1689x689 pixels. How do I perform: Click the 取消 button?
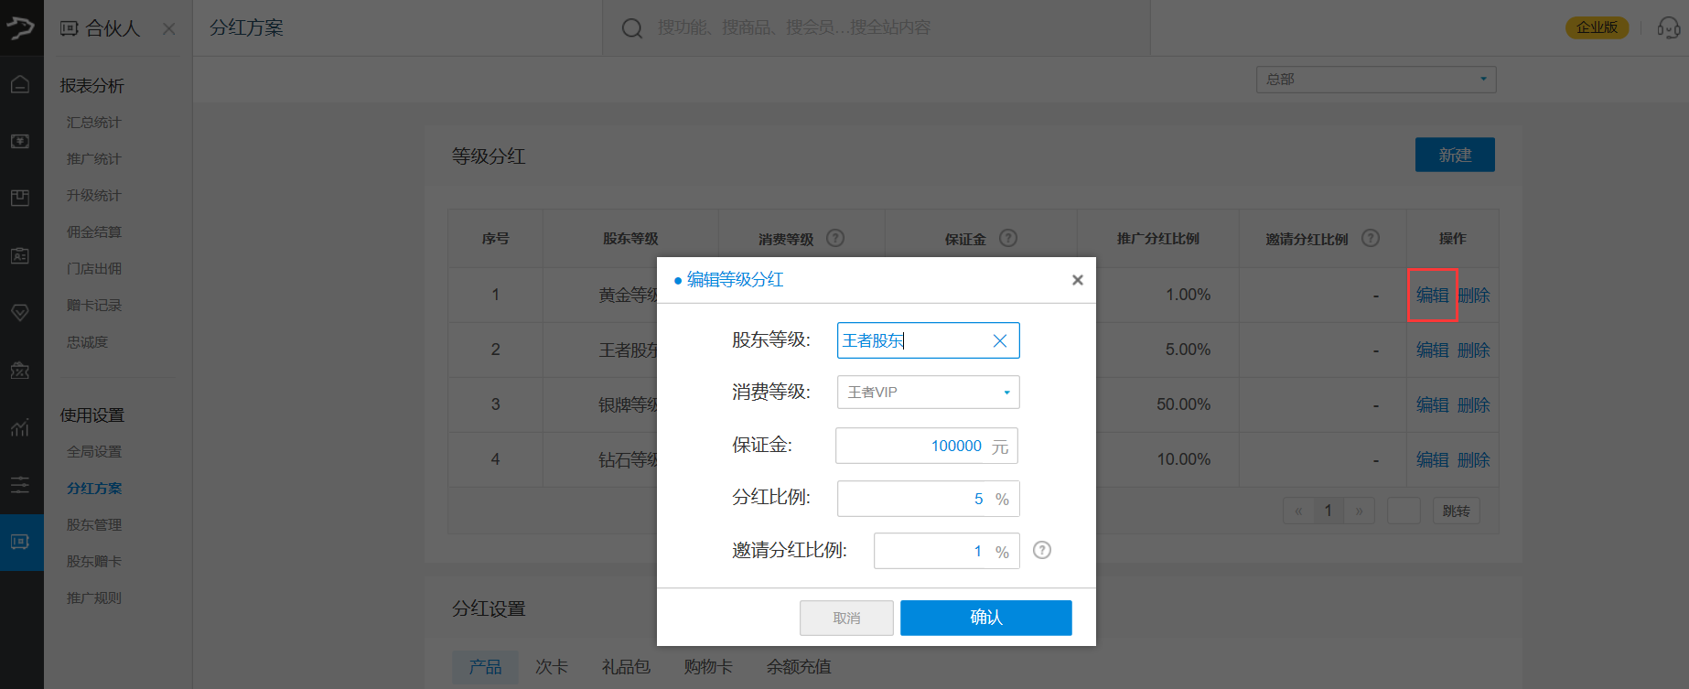click(846, 618)
